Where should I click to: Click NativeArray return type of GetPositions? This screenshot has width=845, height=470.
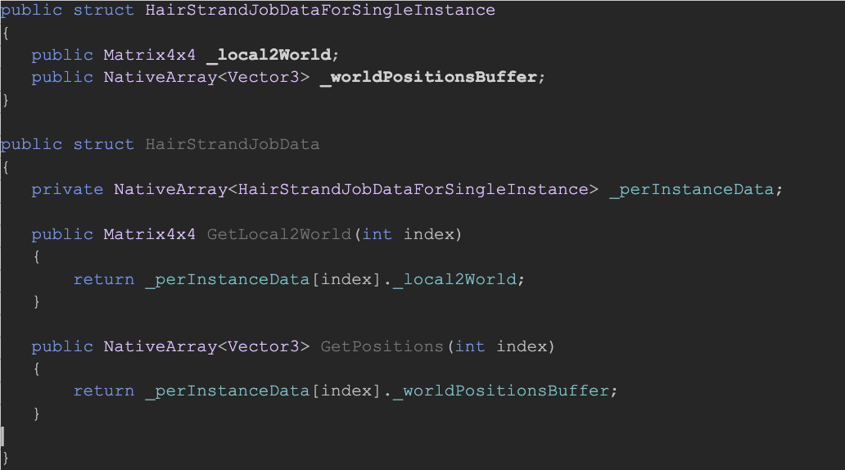point(160,346)
